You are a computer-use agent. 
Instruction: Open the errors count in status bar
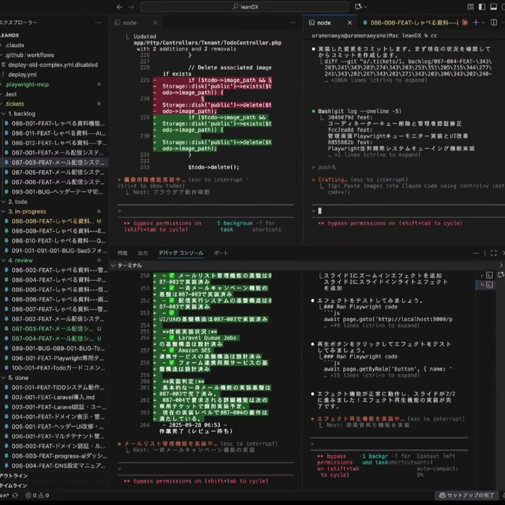31,495
